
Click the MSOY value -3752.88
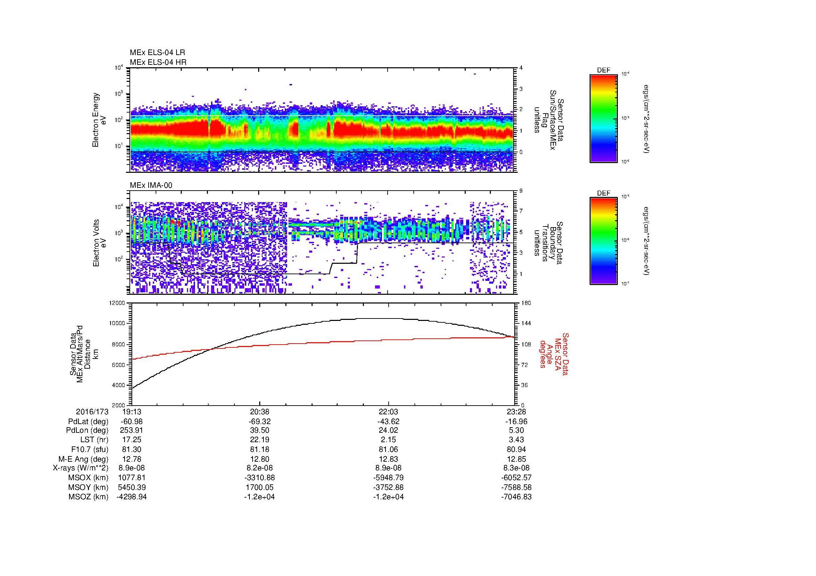coord(388,487)
